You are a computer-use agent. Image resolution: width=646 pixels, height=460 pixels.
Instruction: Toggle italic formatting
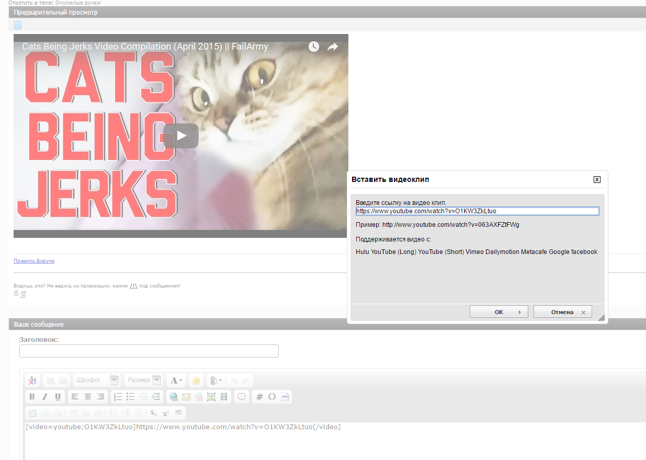(44, 397)
